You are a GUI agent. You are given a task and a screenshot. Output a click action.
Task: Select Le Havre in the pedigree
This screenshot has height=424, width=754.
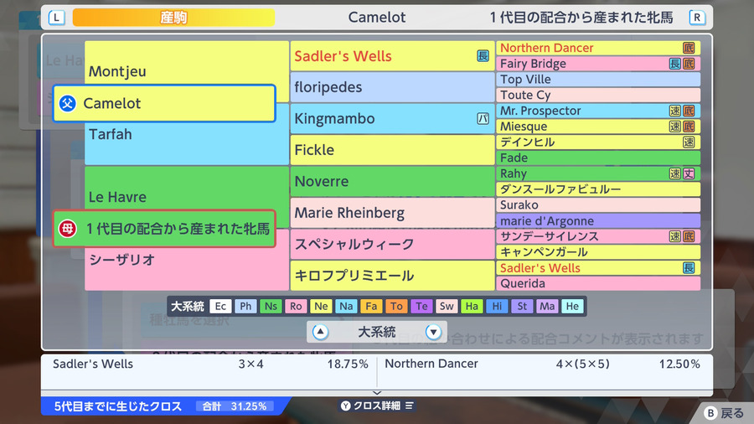(x=117, y=197)
